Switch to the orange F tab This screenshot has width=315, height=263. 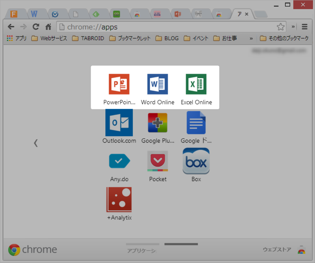click(x=16, y=14)
